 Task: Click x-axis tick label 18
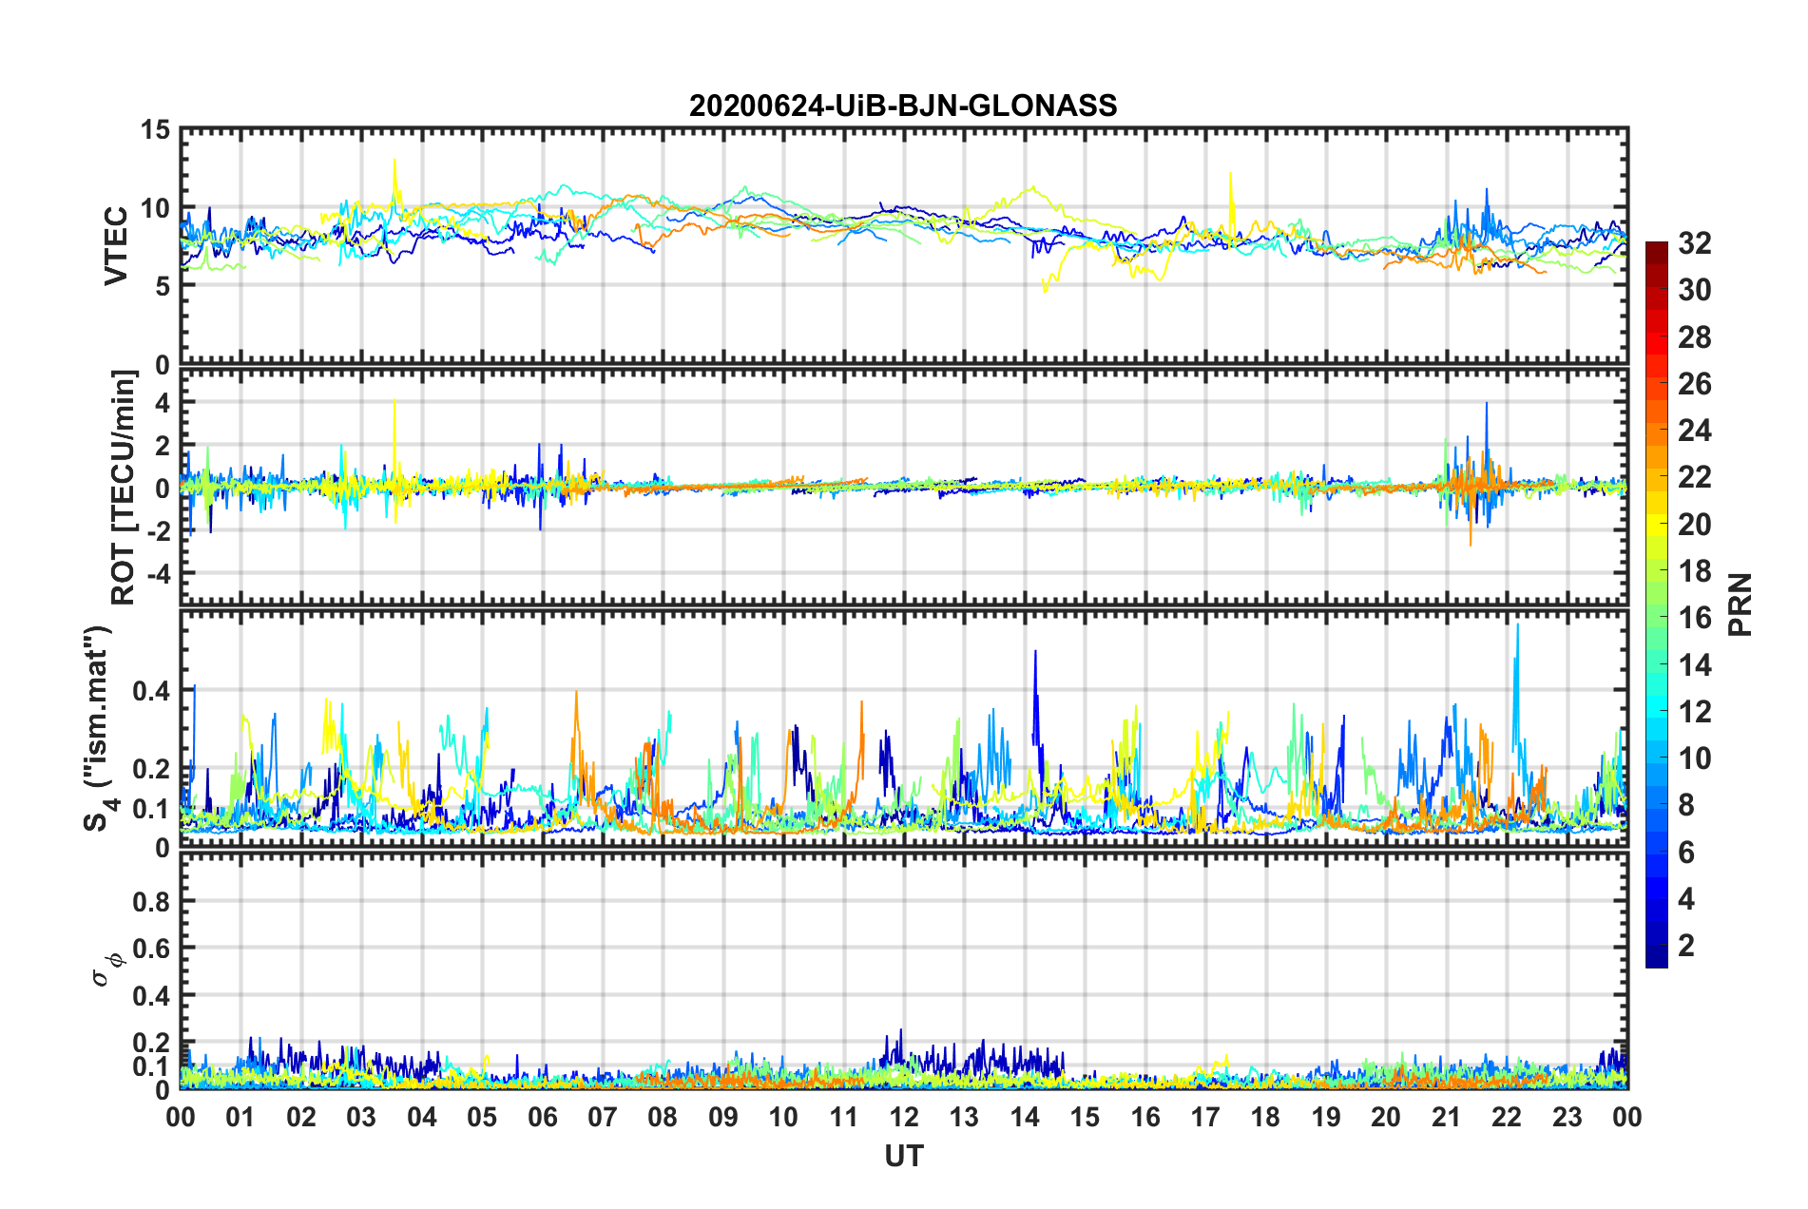point(1265,1117)
